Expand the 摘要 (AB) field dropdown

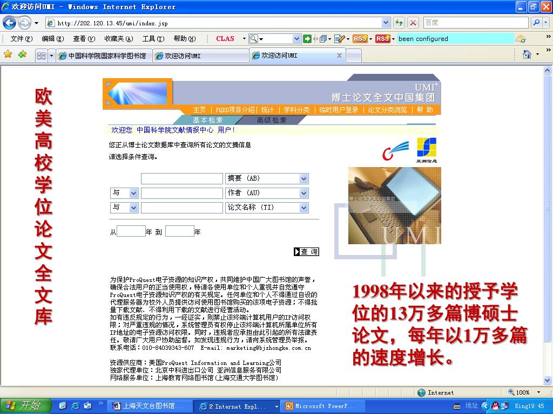[x=304, y=178]
